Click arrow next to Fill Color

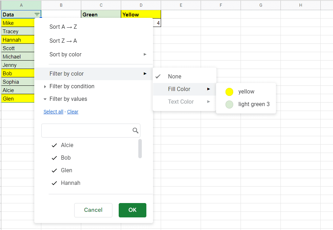coord(209,89)
